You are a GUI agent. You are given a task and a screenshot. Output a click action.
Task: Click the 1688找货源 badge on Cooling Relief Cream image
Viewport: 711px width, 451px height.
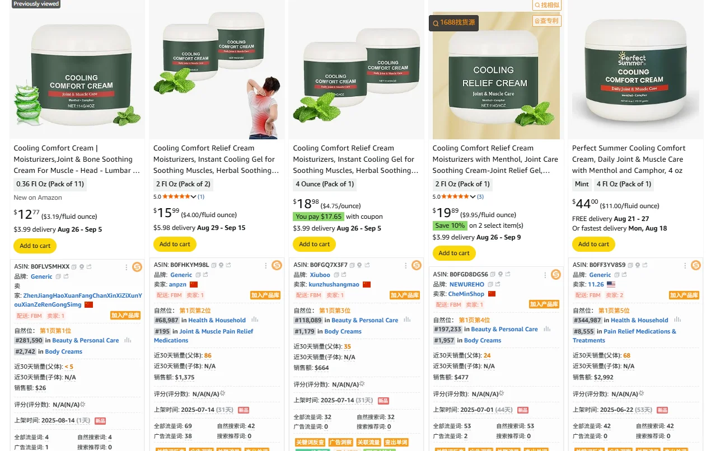[453, 23]
